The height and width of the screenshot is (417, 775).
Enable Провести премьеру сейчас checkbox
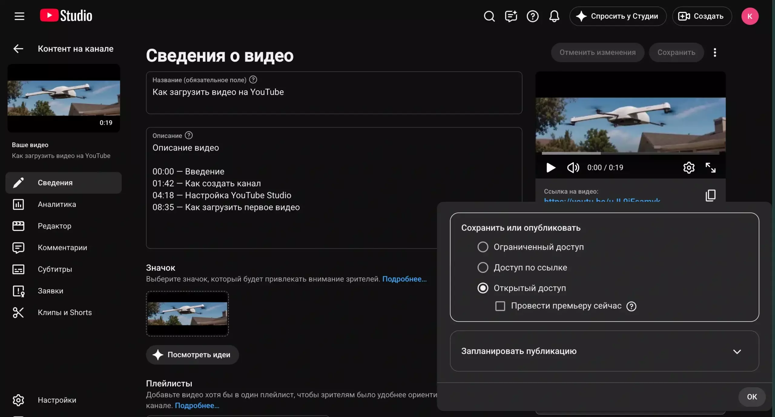tap(500, 306)
